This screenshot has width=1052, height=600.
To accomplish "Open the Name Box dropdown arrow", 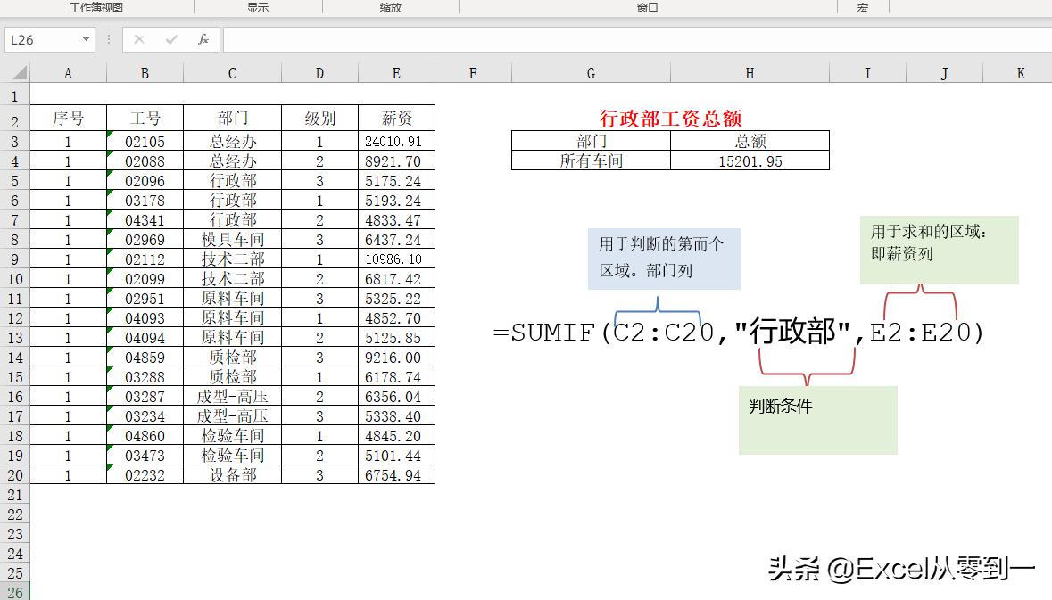I will point(86,39).
